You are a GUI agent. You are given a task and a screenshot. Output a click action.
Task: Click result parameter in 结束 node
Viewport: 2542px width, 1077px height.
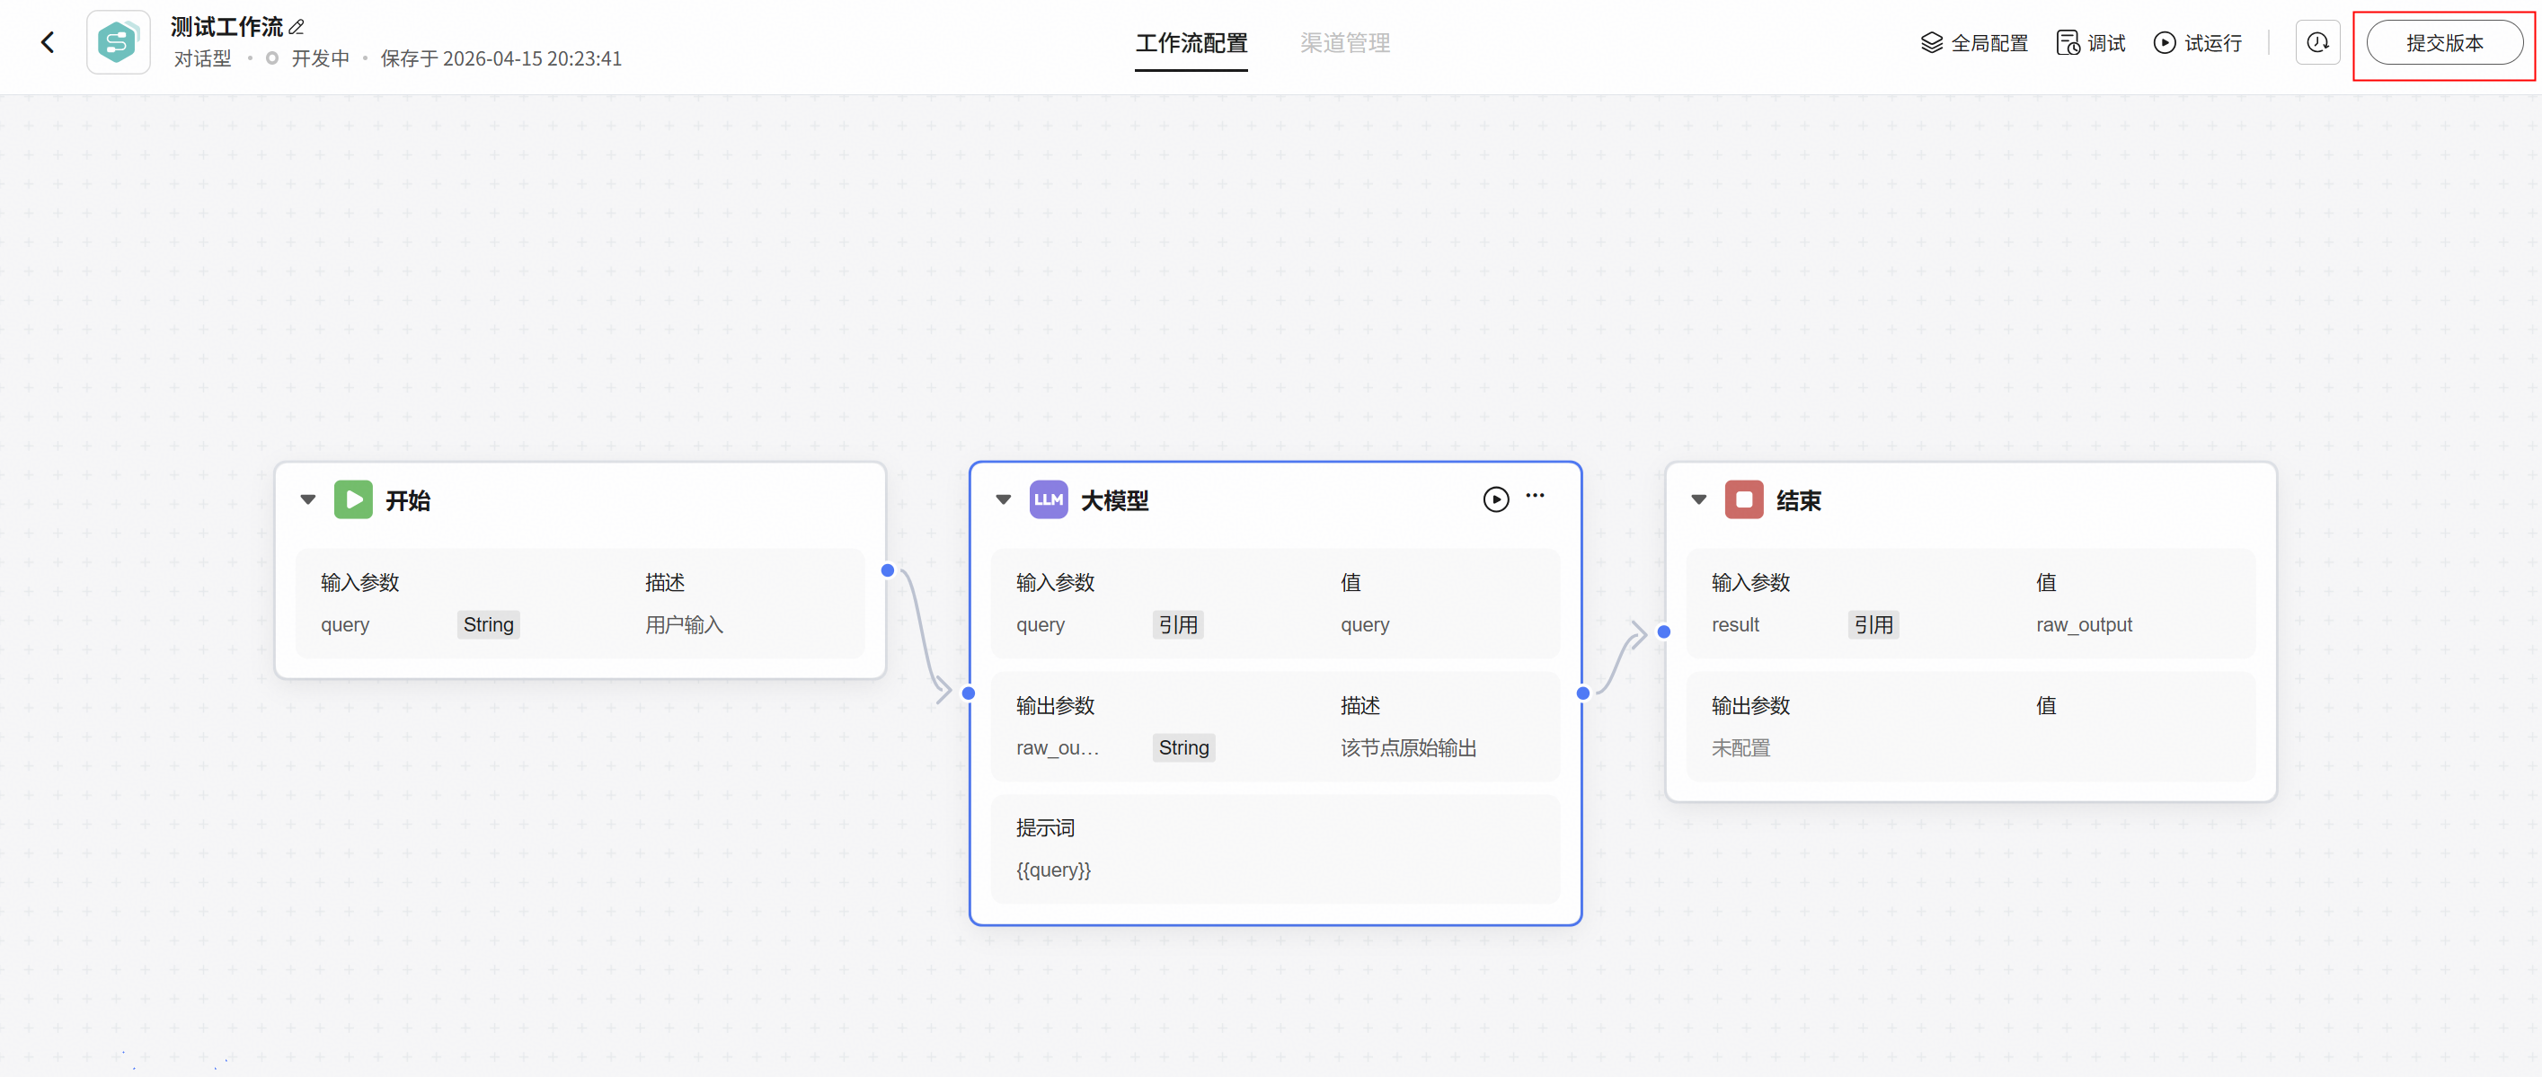point(1735,624)
